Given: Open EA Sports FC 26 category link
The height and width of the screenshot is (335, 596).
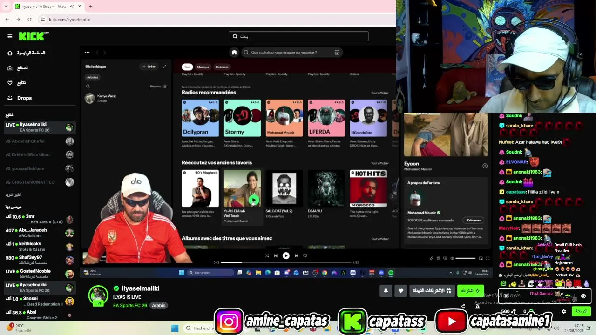Looking at the screenshot, I should click(x=130, y=306).
